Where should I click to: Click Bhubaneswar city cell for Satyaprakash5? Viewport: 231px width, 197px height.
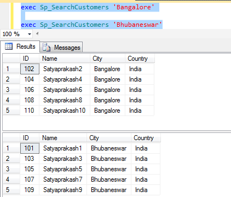(109, 169)
